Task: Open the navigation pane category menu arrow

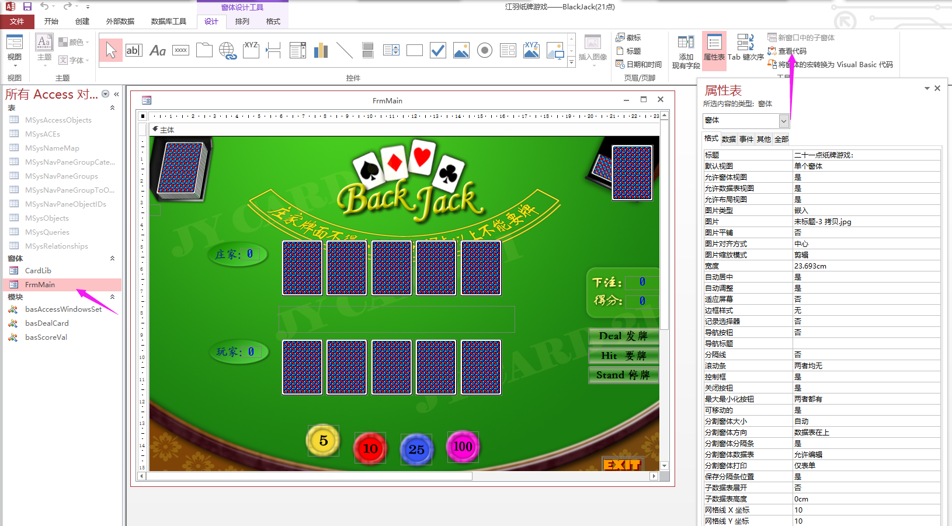Action: point(106,94)
